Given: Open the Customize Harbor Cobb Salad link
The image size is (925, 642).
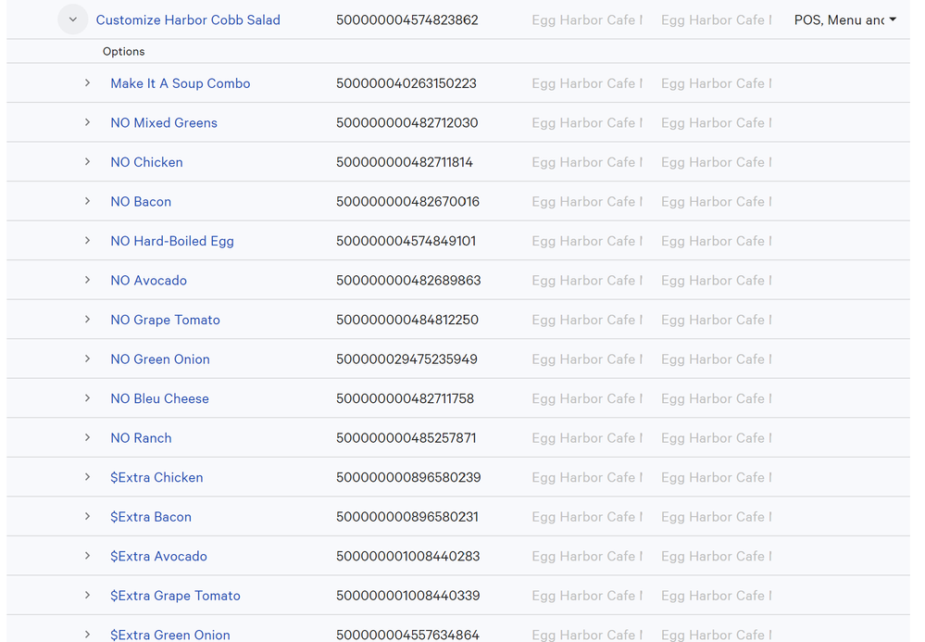Looking at the screenshot, I should (188, 19).
